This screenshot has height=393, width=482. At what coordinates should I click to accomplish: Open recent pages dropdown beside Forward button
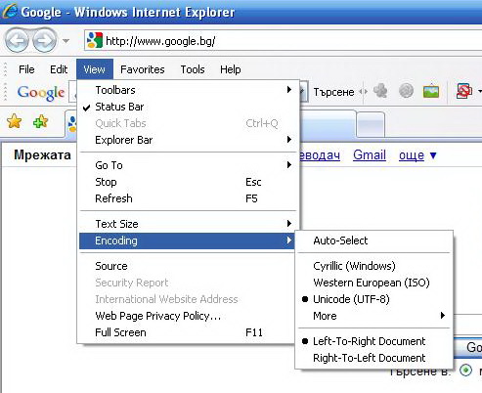click(x=66, y=41)
